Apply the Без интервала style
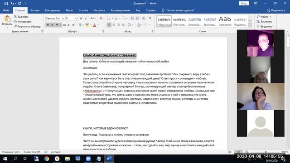290x163 pixels. [x=179, y=21]
